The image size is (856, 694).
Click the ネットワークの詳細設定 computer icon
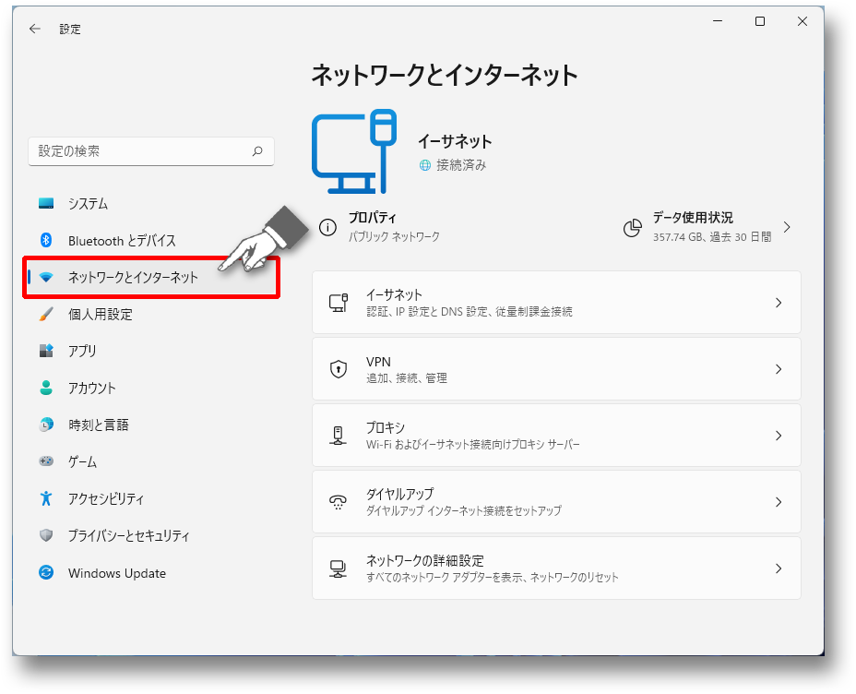coord(339,568)
